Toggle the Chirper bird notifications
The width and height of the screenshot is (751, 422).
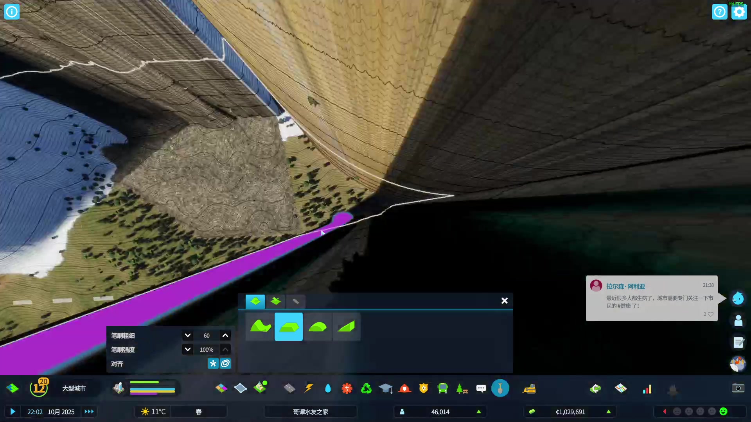point(738,298)
